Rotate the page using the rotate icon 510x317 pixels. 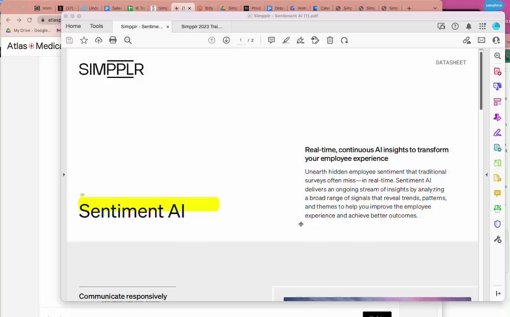pos(344,41)
